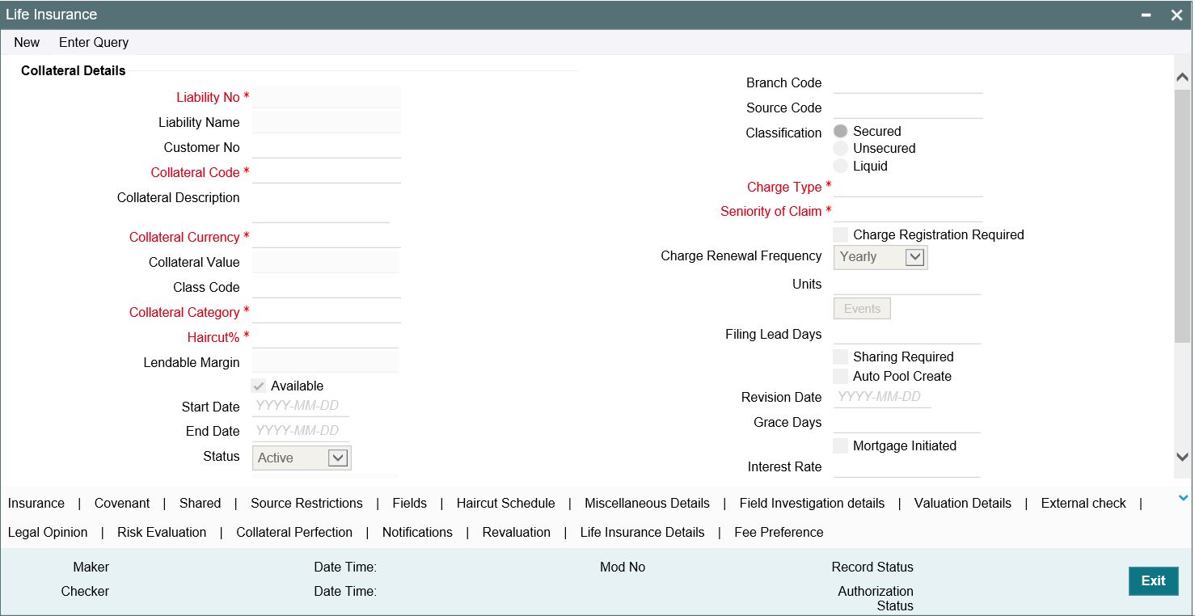This screenshot has height=616, width=1195.
Task: Open the Miscellaneous Details tab
Action: (648, 503)
